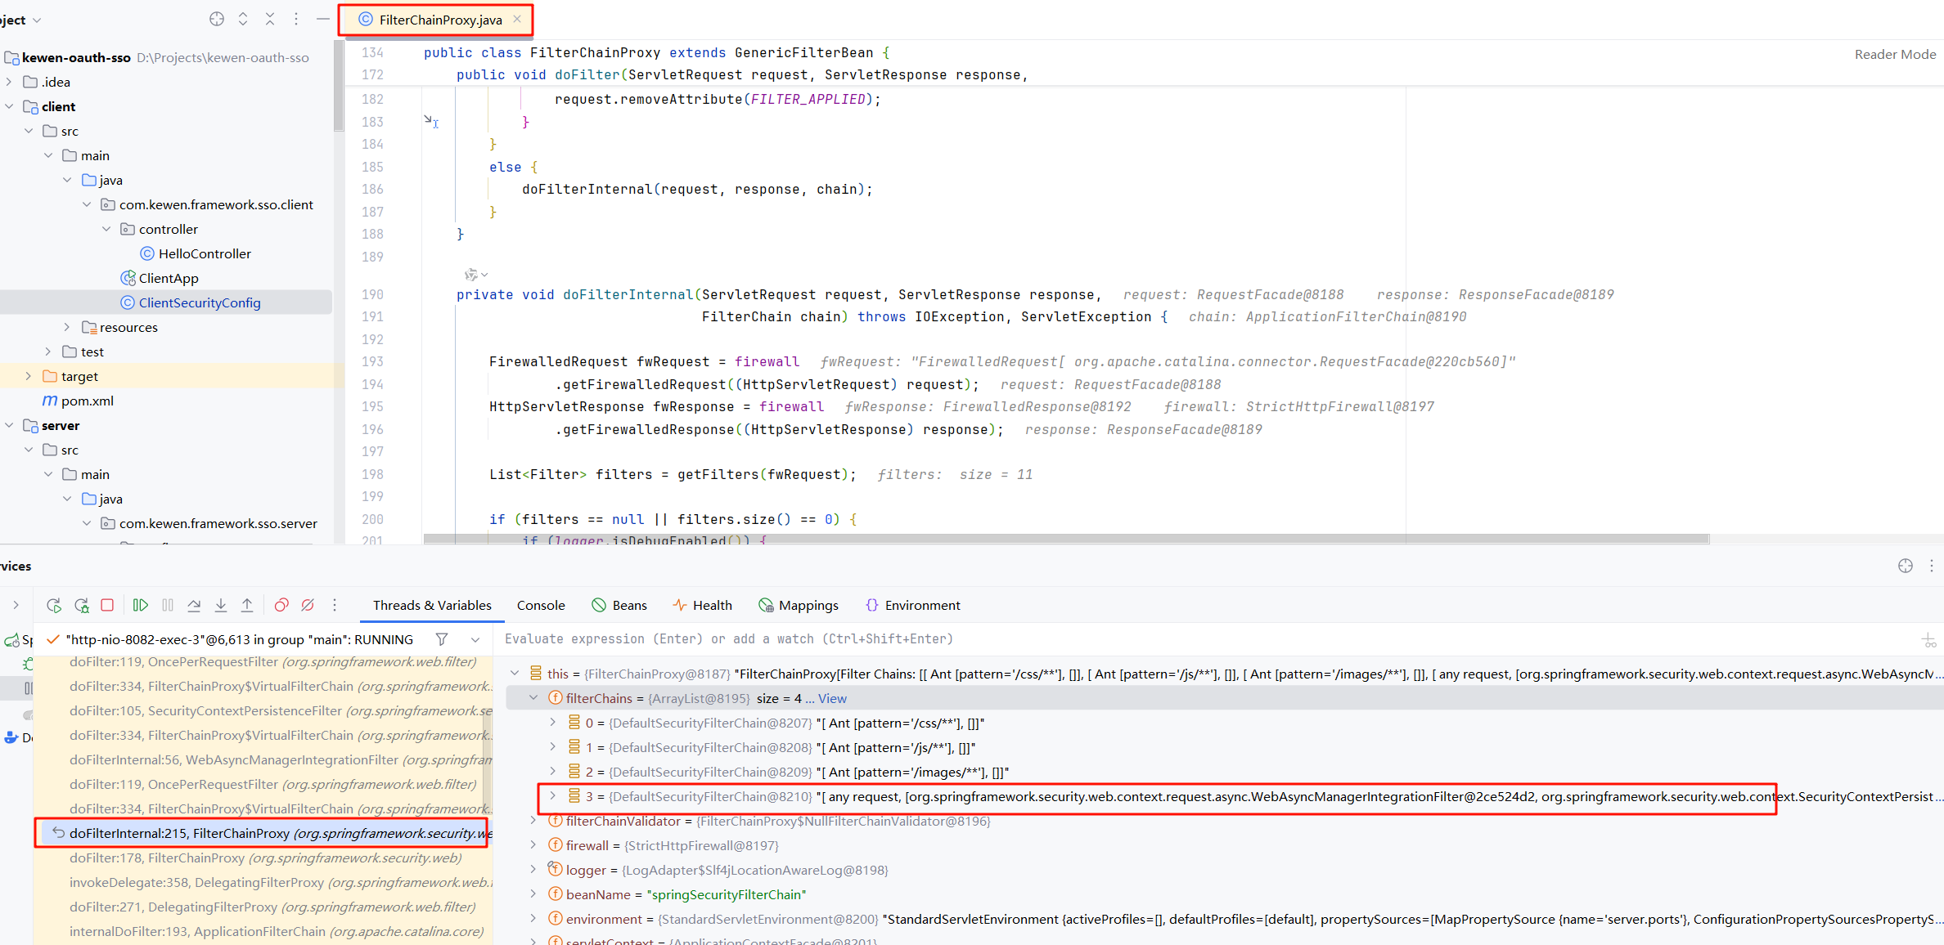This screenshot has height=945, width=1944.
Task: Click the Rerun service icon in debug toolbar
Action: click(x=54, y=605)
